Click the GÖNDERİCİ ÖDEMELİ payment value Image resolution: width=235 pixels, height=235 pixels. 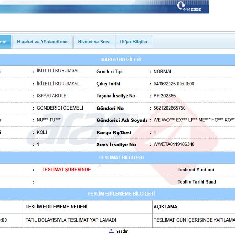(x=60, y=108)
